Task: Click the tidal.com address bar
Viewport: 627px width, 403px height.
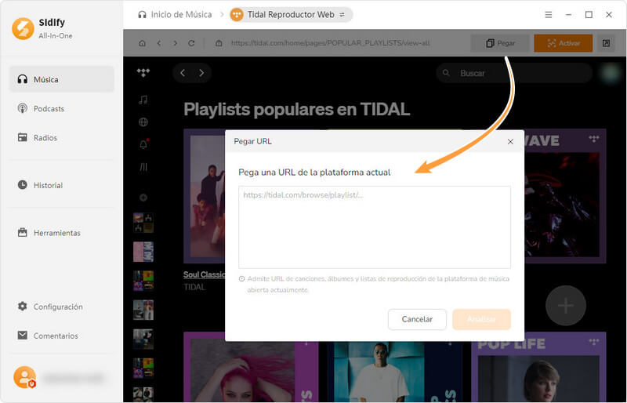Action: click(x=330, y=43)
